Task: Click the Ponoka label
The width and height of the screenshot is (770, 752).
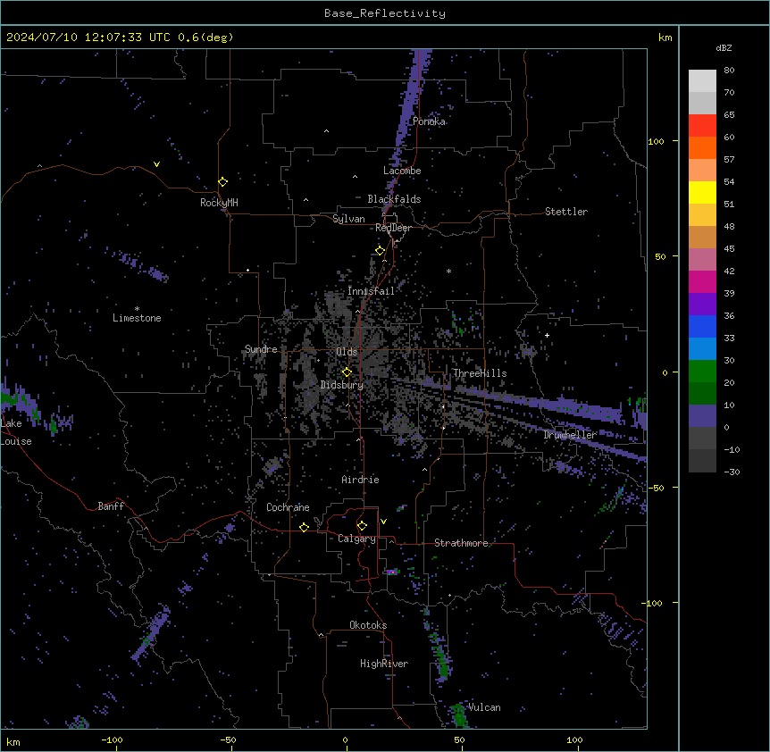Action: point(429,121)
